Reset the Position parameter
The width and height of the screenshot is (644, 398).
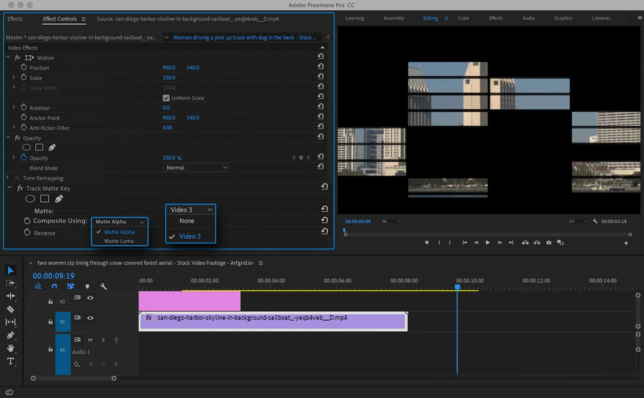[320, 66]
